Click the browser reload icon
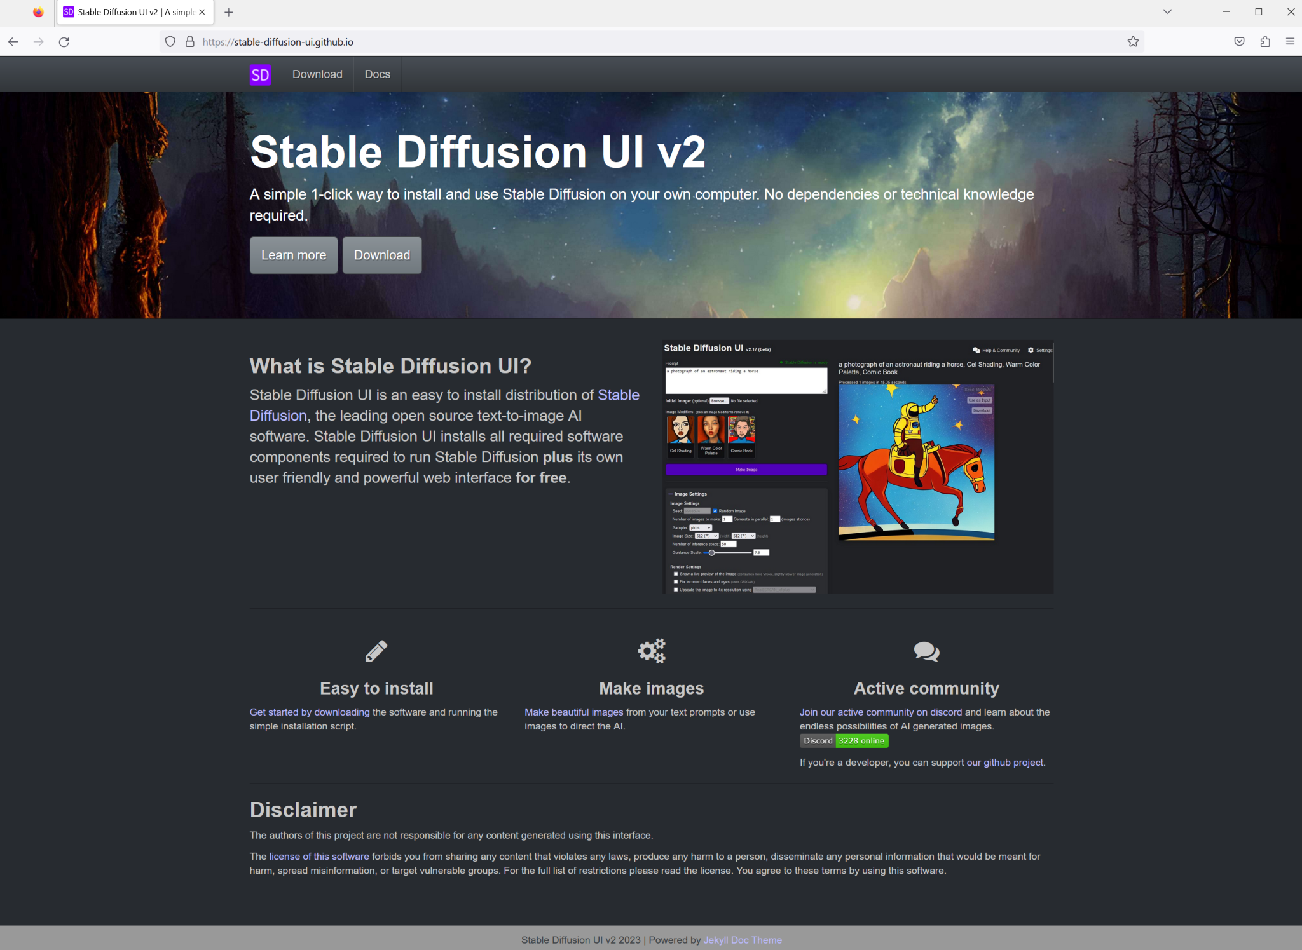Image resolution: width=1302 pixels, height=950 pixels. coord(64,42)
